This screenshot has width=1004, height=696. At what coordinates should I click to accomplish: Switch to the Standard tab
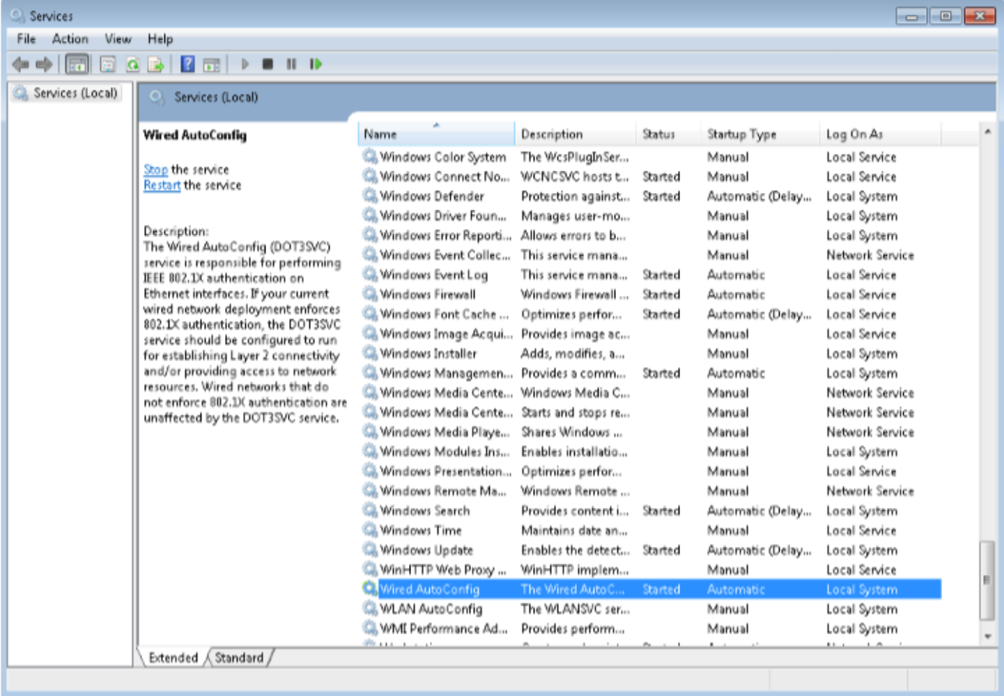(x=239, y=658)
